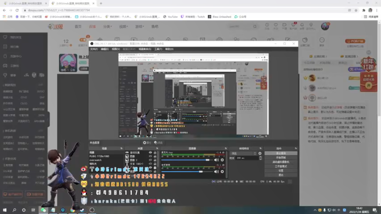Mute the mic/Aux channel speaker icon

pyautogui.click(x=216, y=160)
